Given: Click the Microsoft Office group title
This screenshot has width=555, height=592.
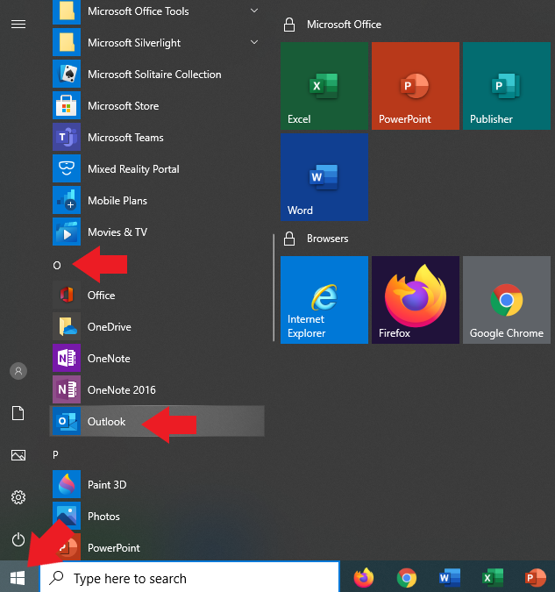Looking at the screenshot, I should click(x=344, y=25).
